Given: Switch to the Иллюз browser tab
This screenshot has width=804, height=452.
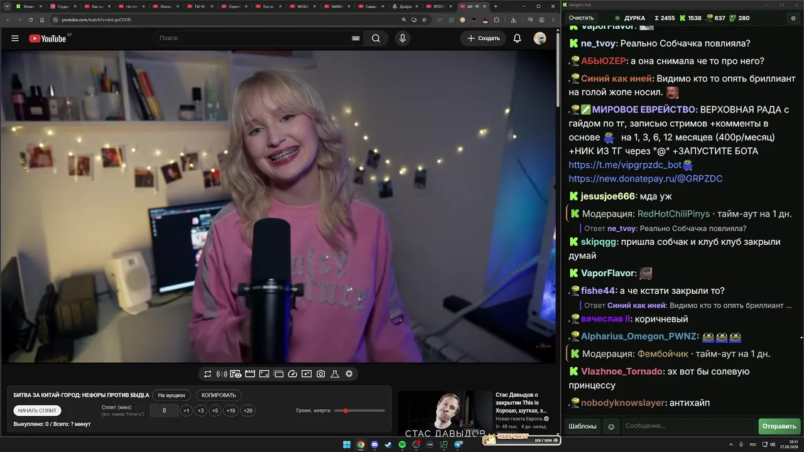Looking at the screenshot, I should [166, 6].
